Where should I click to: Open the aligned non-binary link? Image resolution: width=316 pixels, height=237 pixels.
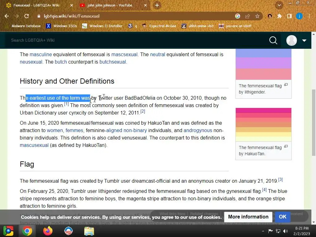127,131
